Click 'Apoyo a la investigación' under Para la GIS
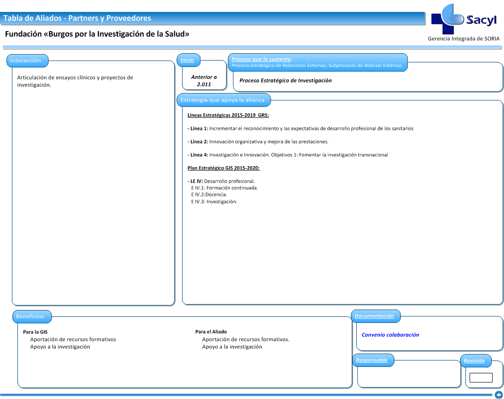 point(60,347)
